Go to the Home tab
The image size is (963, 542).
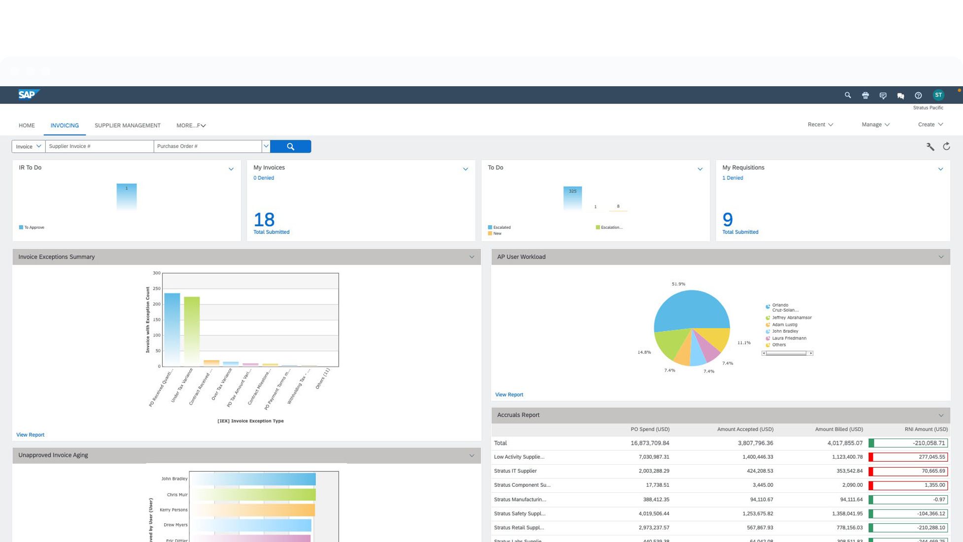[x=27, y=126]
